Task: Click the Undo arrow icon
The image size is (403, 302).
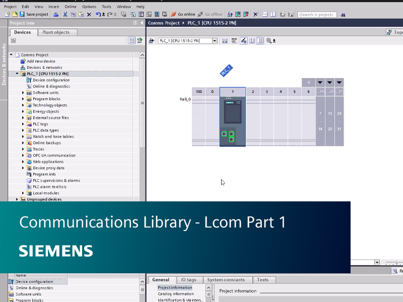Action: click(97, 14)
